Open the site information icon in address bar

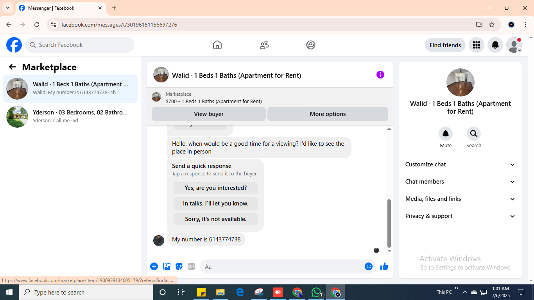click(x=54, y=25)
